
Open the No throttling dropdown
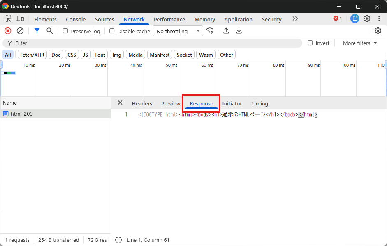[178, 31]
